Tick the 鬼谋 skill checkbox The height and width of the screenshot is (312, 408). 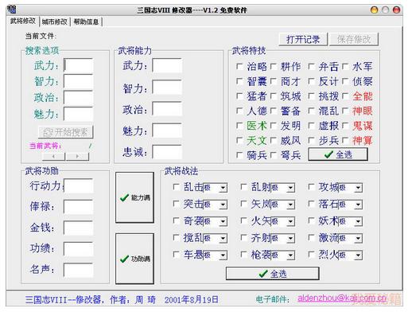[x=345, y=125]
